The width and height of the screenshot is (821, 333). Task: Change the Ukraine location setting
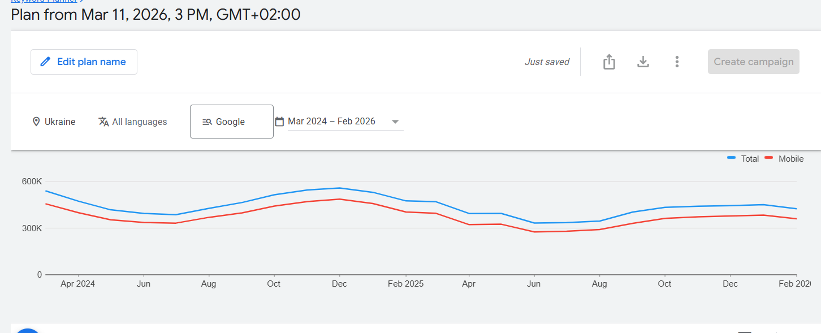pyautogui.click(x=59, y=122)
